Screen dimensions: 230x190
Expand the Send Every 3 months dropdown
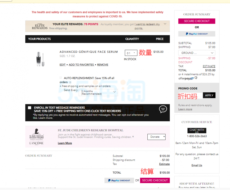pyautogui.click(x=98, y=92)
